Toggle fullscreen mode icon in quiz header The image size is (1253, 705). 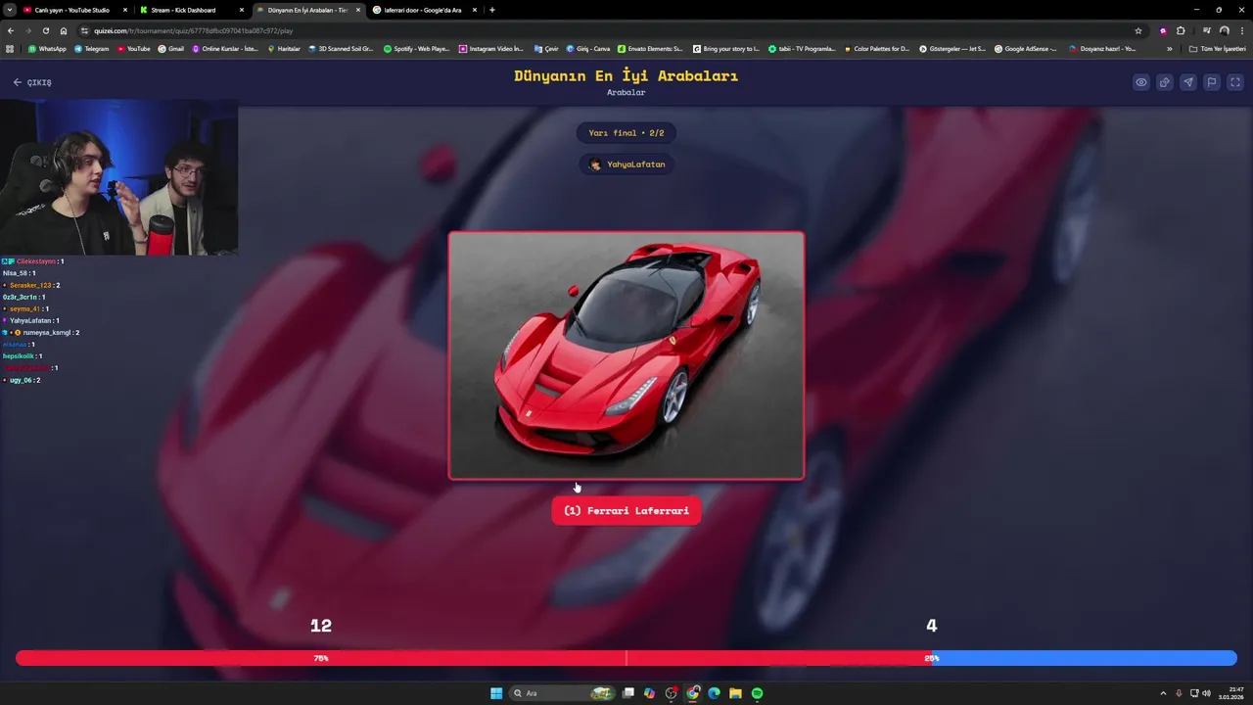click(1235, 82)
